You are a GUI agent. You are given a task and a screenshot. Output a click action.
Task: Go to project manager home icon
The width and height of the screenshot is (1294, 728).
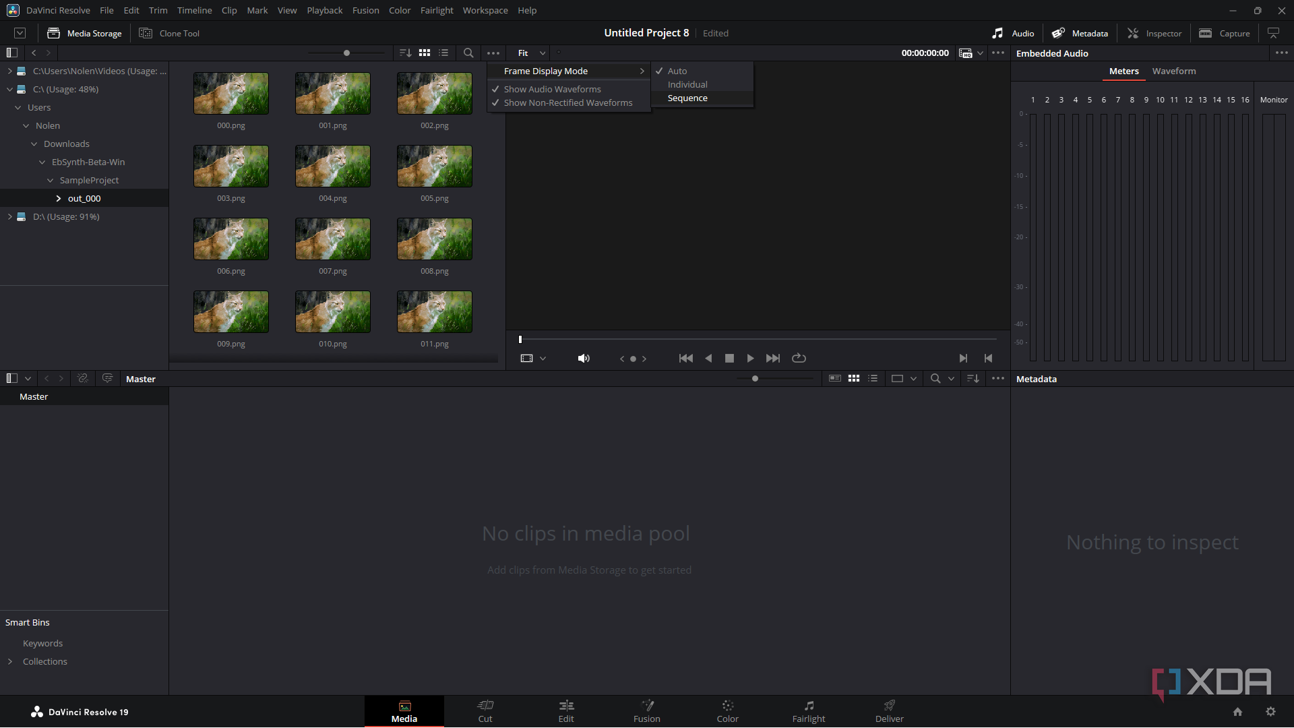(1237, 712)
